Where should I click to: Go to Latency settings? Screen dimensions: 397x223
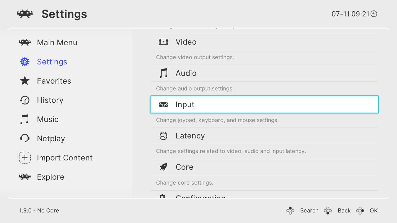(190, 136)
